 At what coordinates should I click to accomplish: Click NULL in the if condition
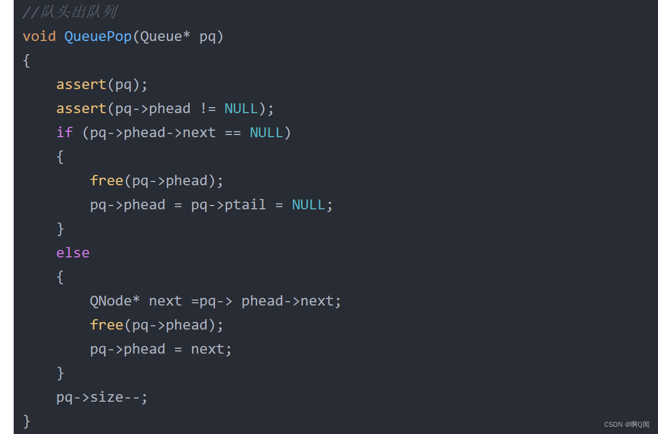(266, 132)
